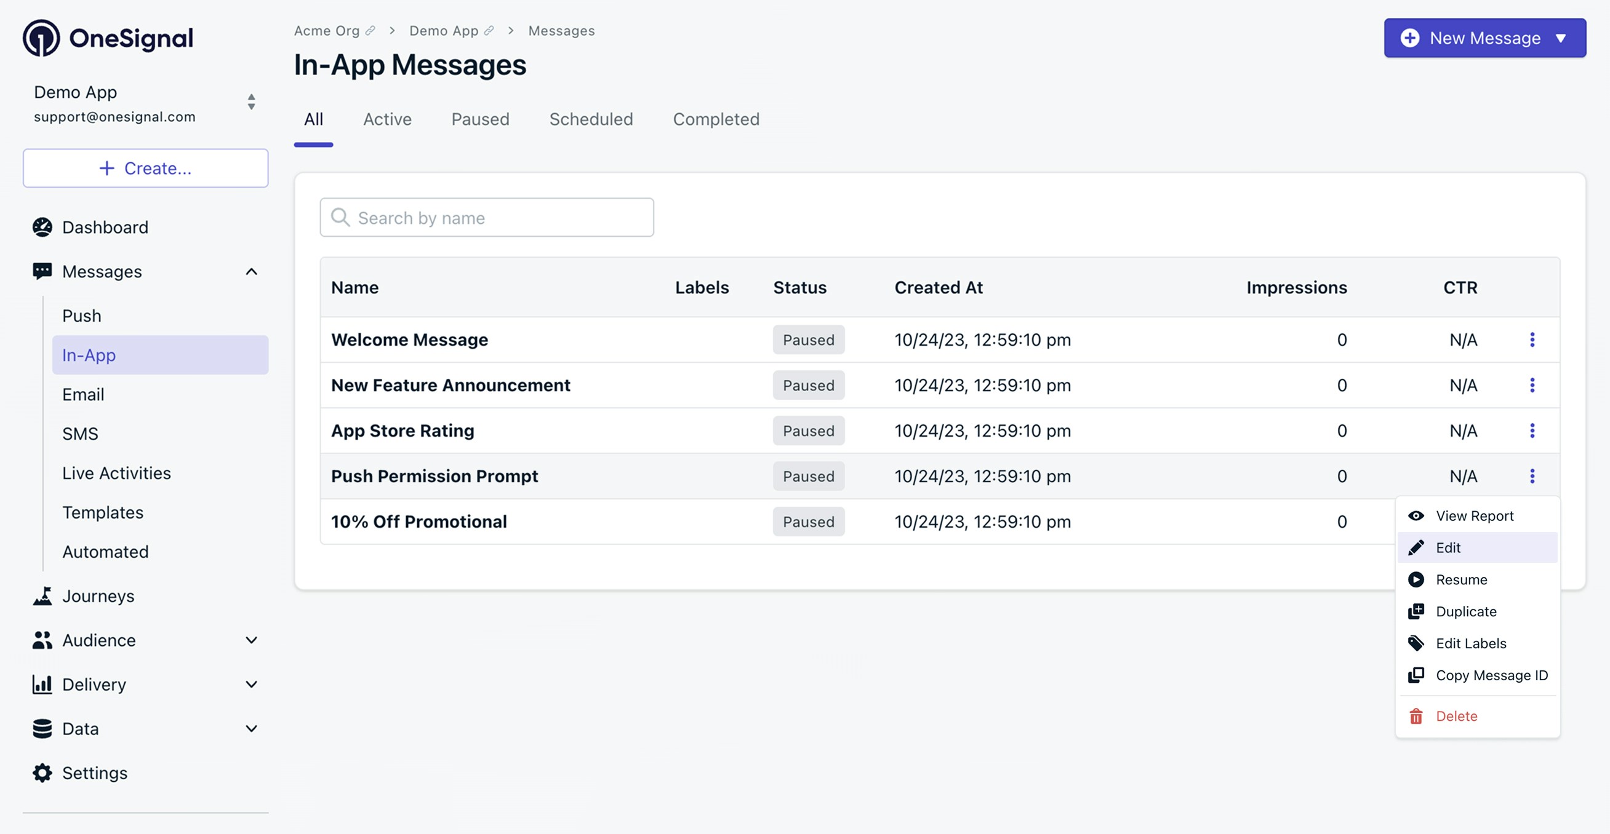Collapse the Messages sidebar section
The height and width of the screenshot is (834, 1610).
[251, 272]
